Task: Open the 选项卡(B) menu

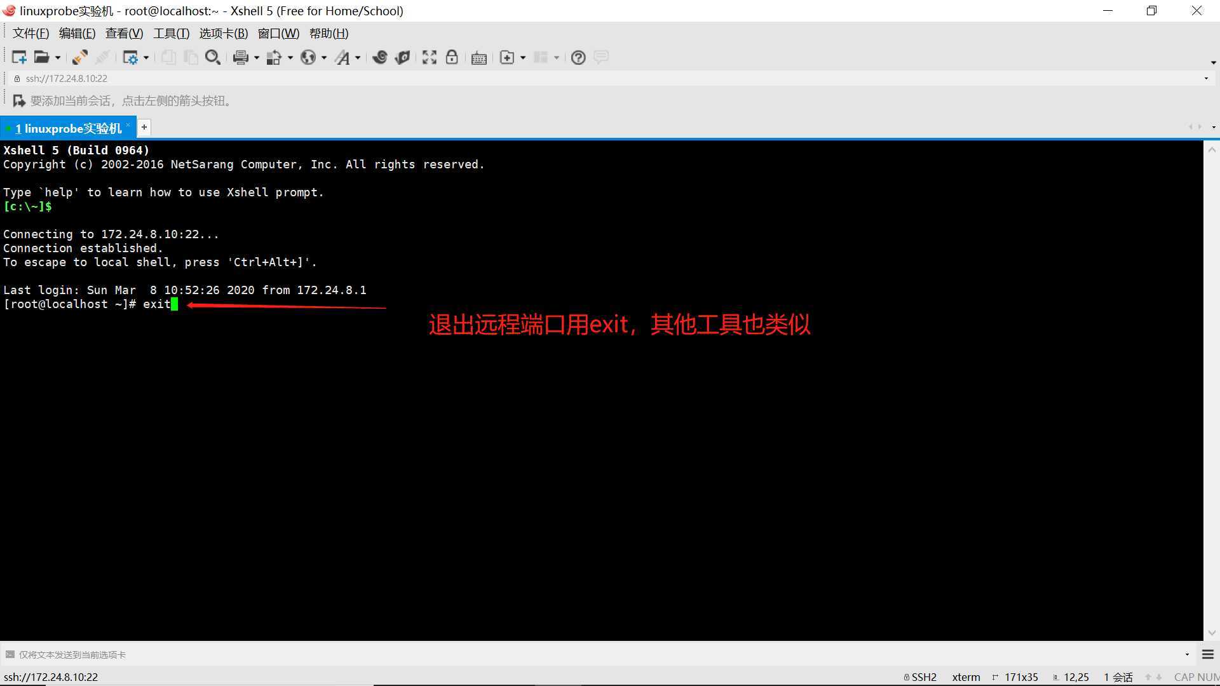Action: (x=224, y=34)
